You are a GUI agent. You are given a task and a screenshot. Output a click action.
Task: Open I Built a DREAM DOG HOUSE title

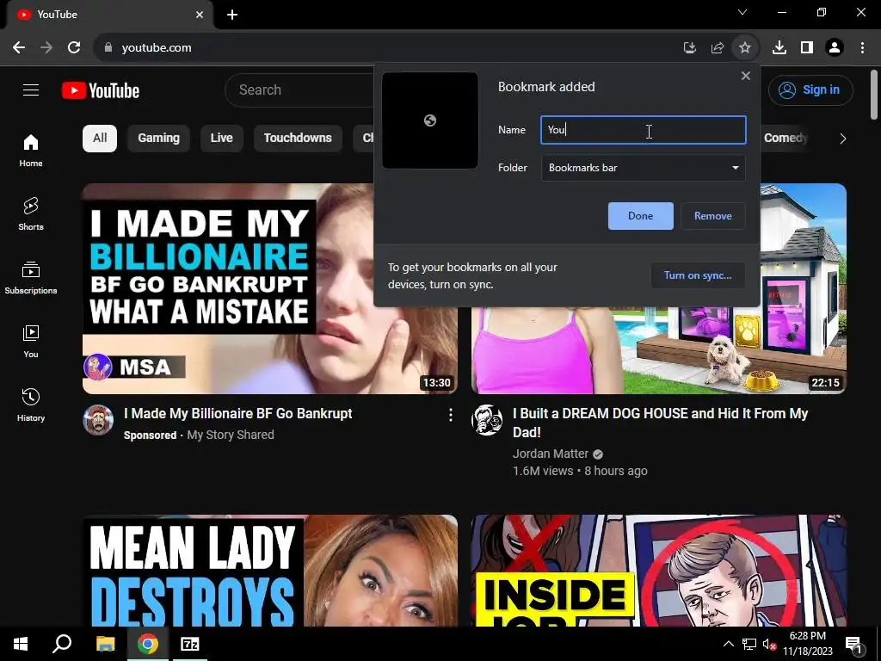660,423
